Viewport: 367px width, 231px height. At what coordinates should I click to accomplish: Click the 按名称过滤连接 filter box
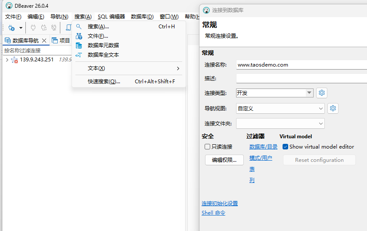pos(37,50)
